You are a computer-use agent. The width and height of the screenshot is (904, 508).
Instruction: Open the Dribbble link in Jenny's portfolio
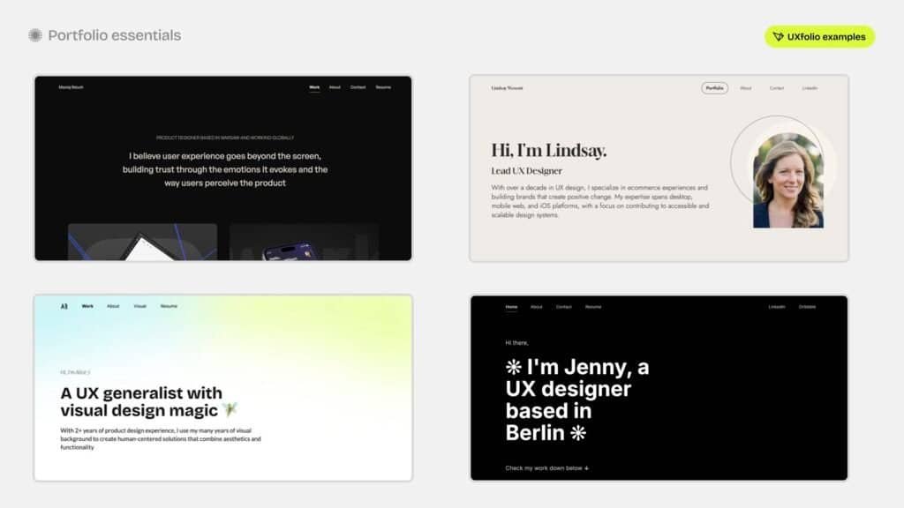[807, 307]
